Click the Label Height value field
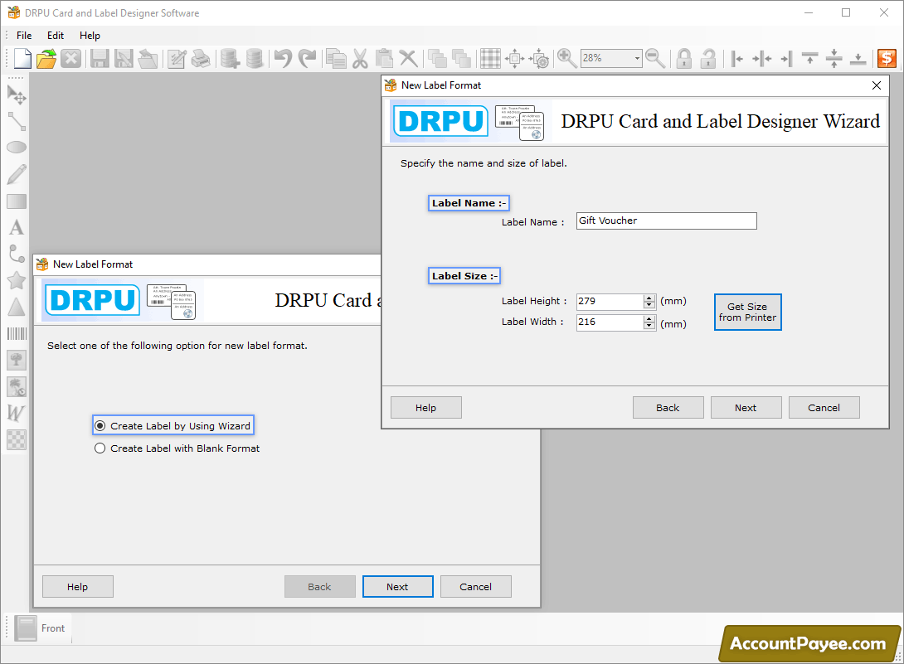The width and height of the screenshot is (904, 664). pos(610,302)
